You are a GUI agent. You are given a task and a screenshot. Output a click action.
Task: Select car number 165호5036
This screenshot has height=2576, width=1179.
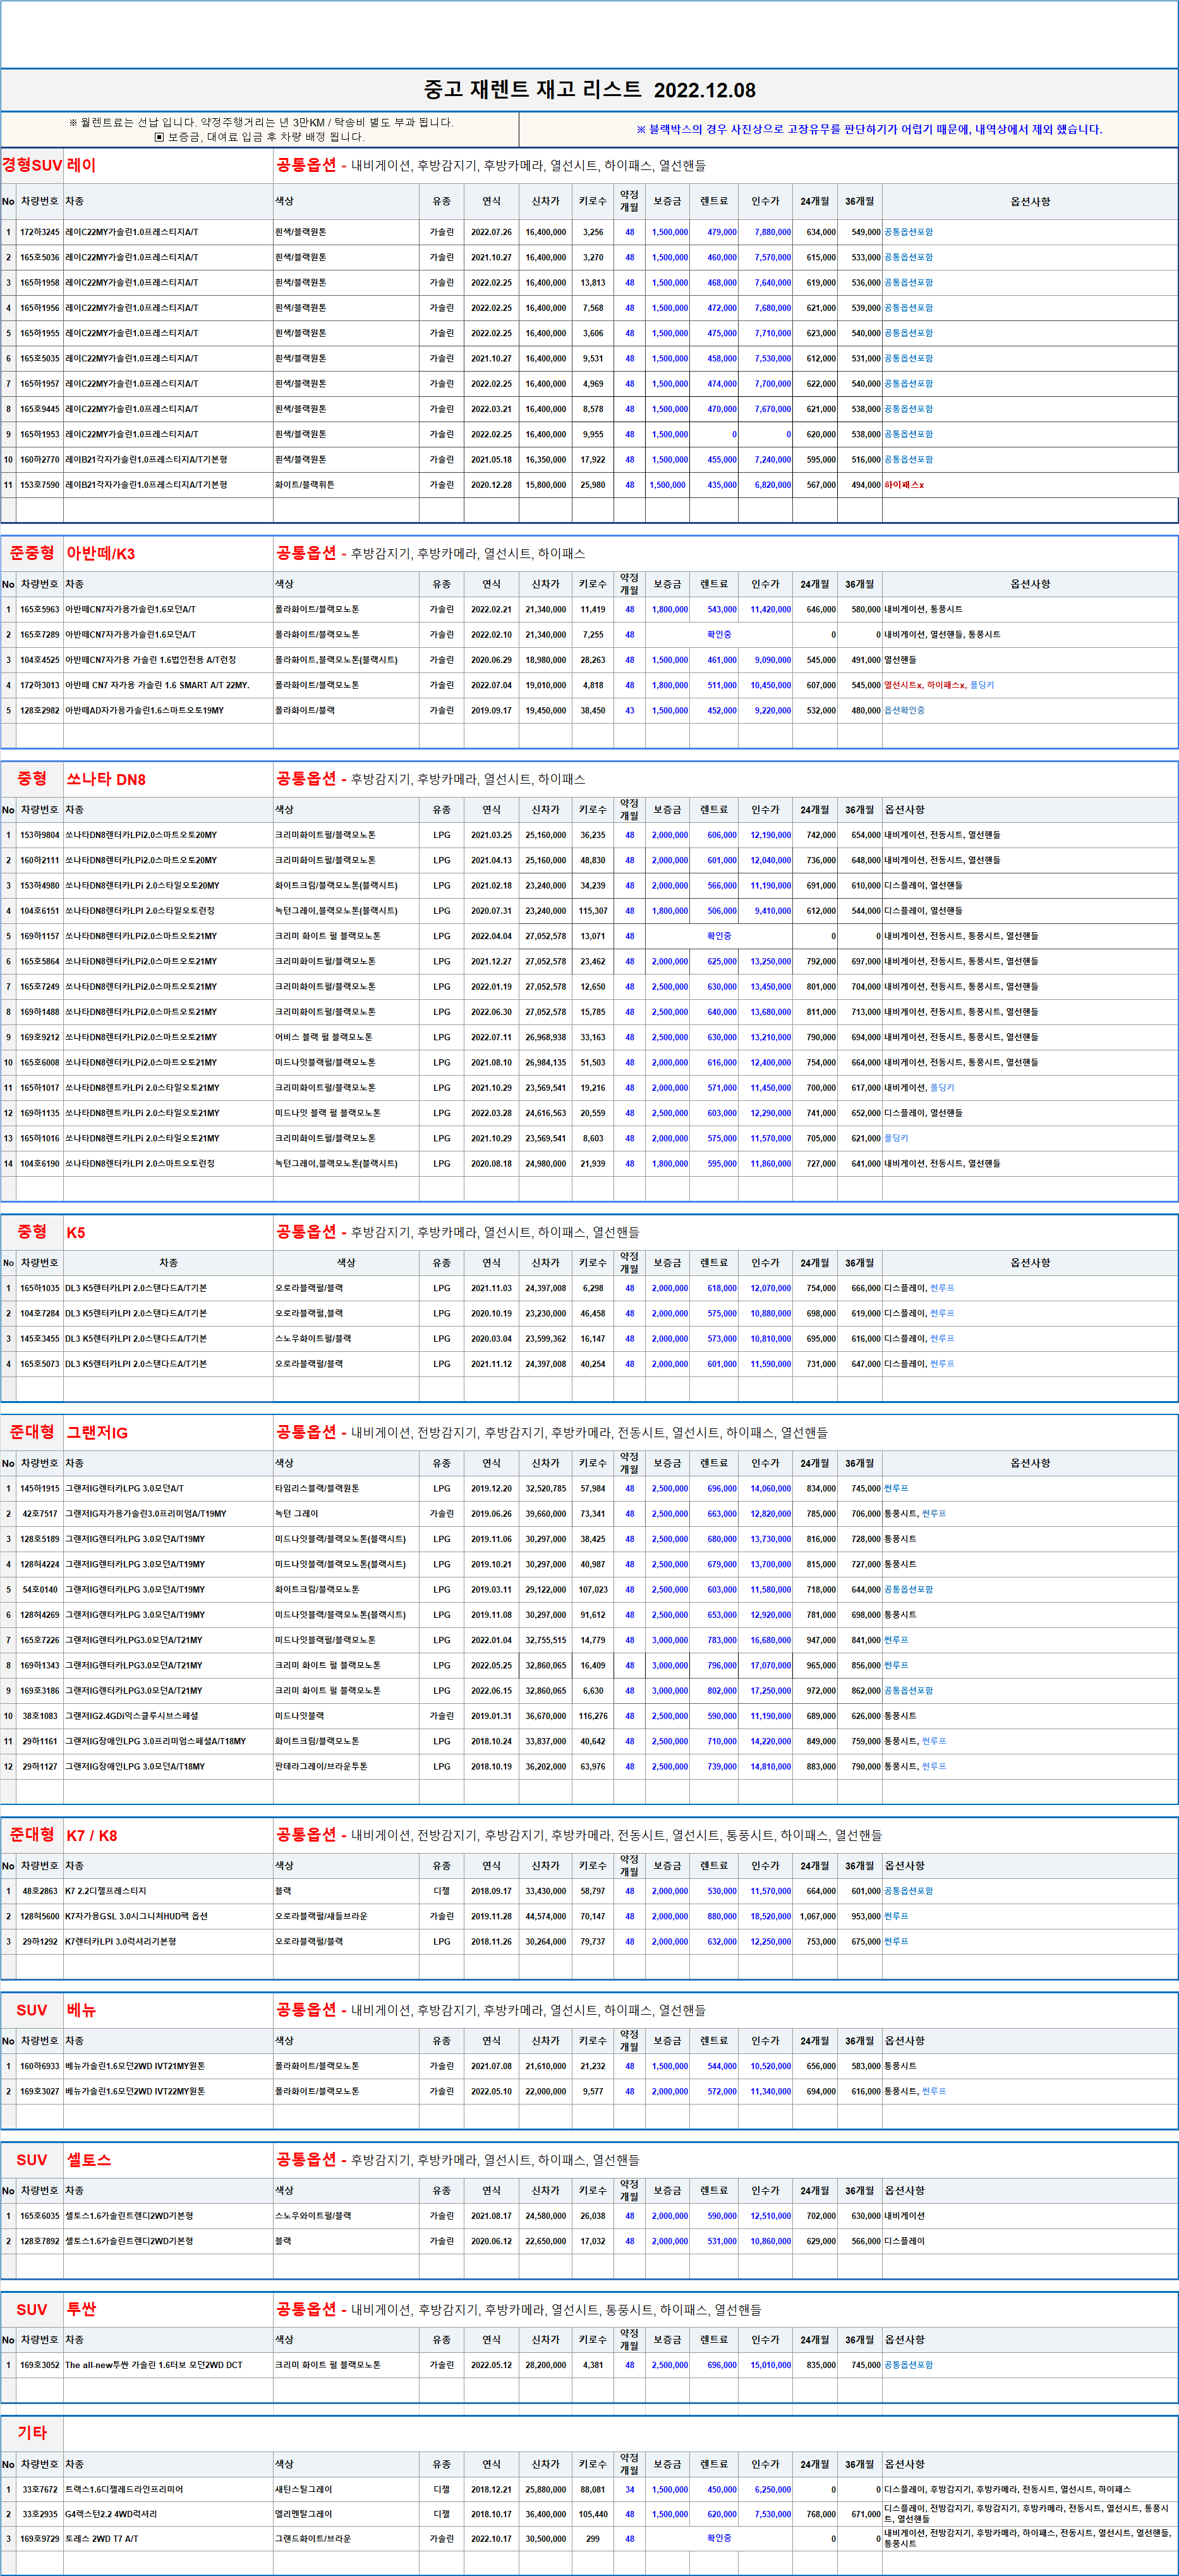(40, 257)
